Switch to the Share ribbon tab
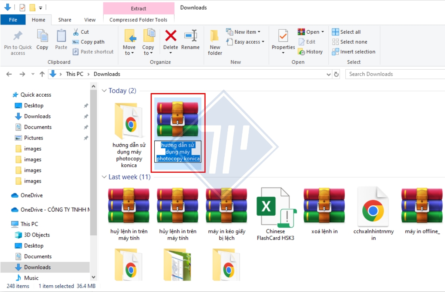This screenshot has height=292, width=445. pyautogui.click(x=65, y=20)
